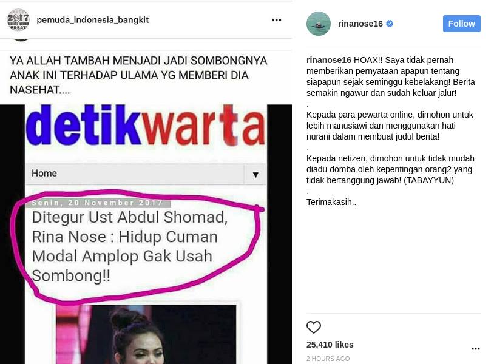Open the Ditegur Ust Abdul Shomad headline
Viewport: 494px width, 364px height.
coord(129,246)
